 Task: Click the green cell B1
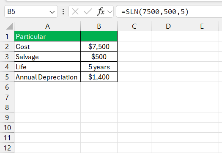tap(99, 36)
